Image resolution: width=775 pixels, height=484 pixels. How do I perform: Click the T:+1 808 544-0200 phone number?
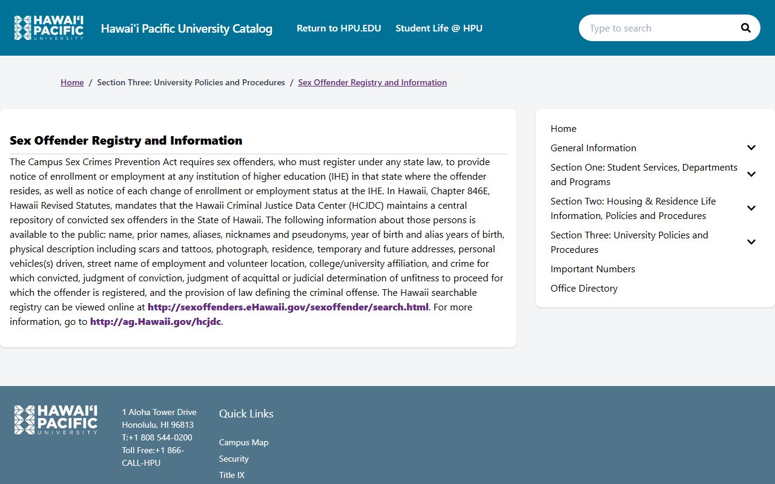click(157, 437)
